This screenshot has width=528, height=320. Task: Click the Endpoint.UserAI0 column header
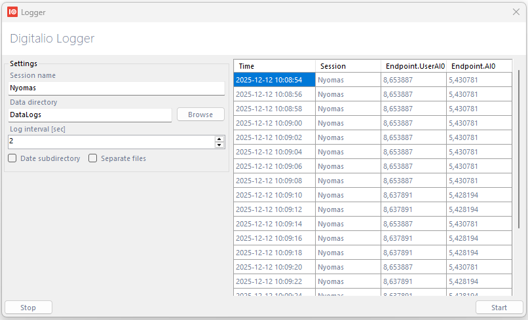(414, 66)
